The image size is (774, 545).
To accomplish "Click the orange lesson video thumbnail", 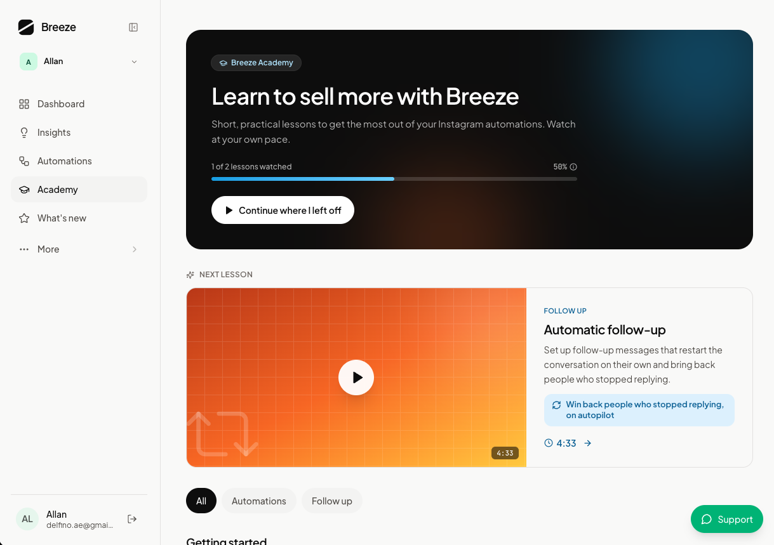I will 356,378.
